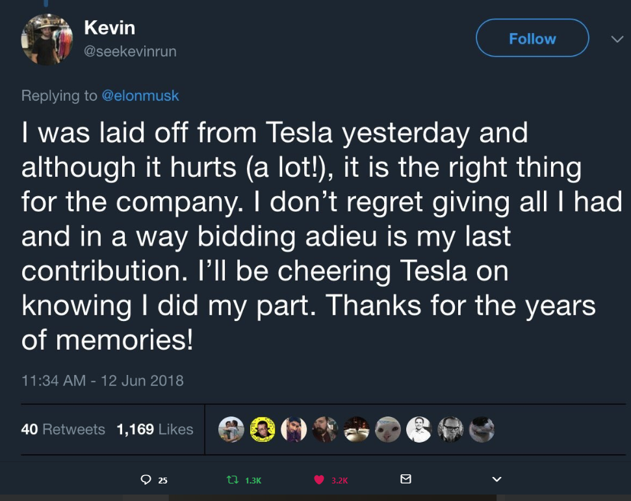Open the @elonmusk profile link
The image size is (631, 501).
pos(140,96)
